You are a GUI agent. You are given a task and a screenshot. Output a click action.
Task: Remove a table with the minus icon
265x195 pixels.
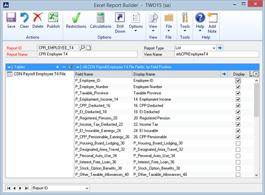click(x=64, y=67)
